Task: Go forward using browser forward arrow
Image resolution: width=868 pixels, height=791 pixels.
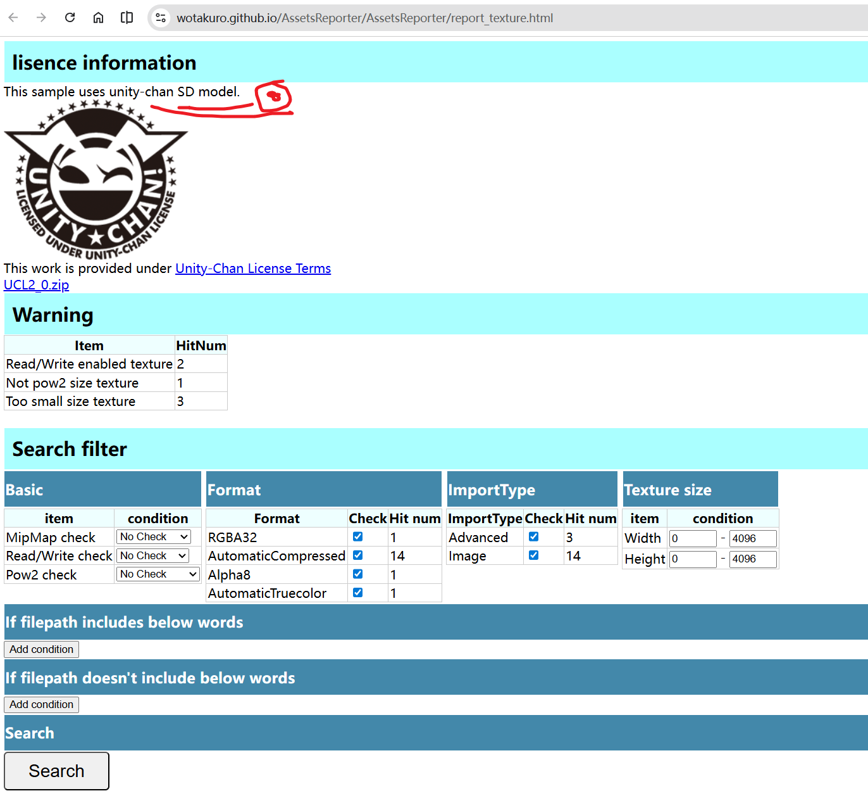Action: pos(41,18)
